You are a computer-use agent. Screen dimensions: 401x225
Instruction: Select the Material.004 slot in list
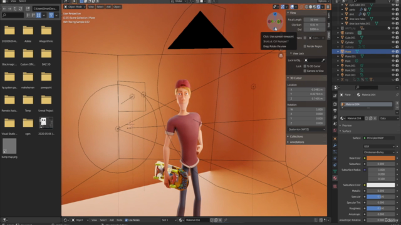tap(367, 104)
